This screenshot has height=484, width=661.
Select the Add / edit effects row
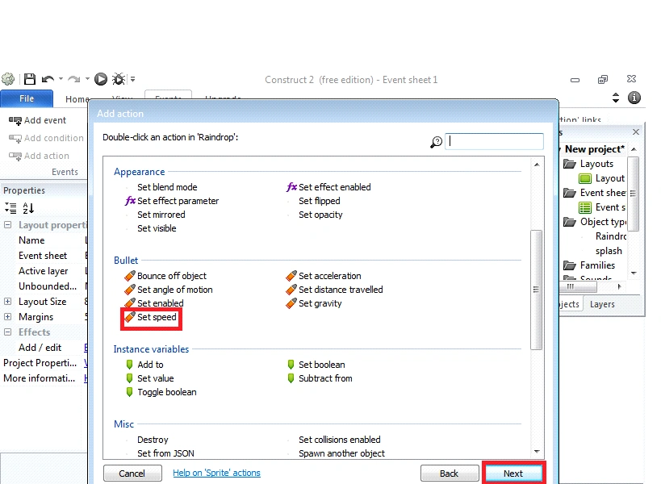click(x=44, y=348)
